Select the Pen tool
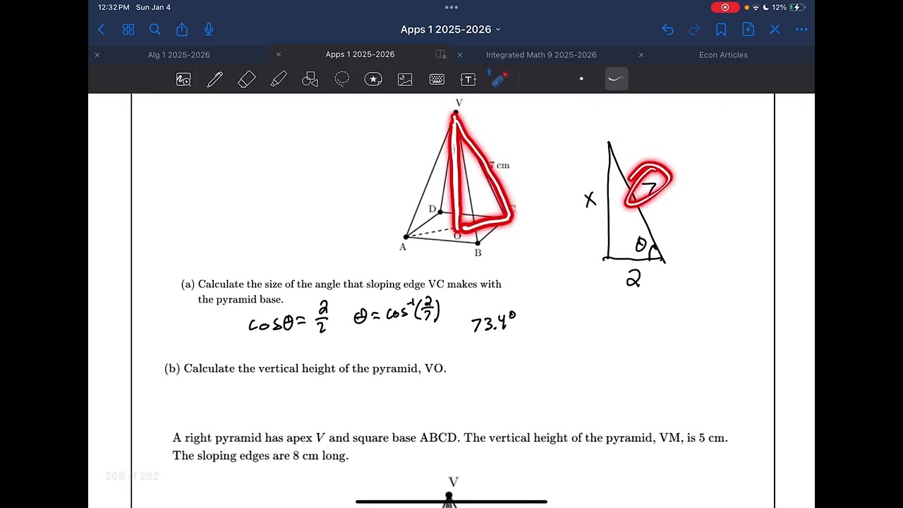The image size is (903, 508). tap(215, 80)
